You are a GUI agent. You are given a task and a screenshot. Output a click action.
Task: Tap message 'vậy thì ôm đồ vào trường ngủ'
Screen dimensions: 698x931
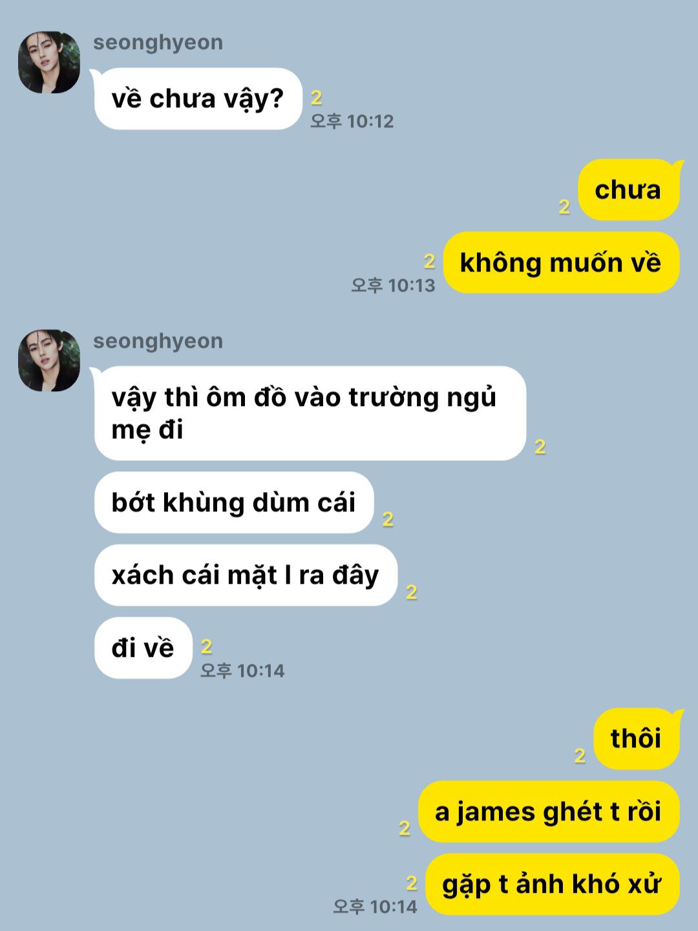tap(310, 413)
